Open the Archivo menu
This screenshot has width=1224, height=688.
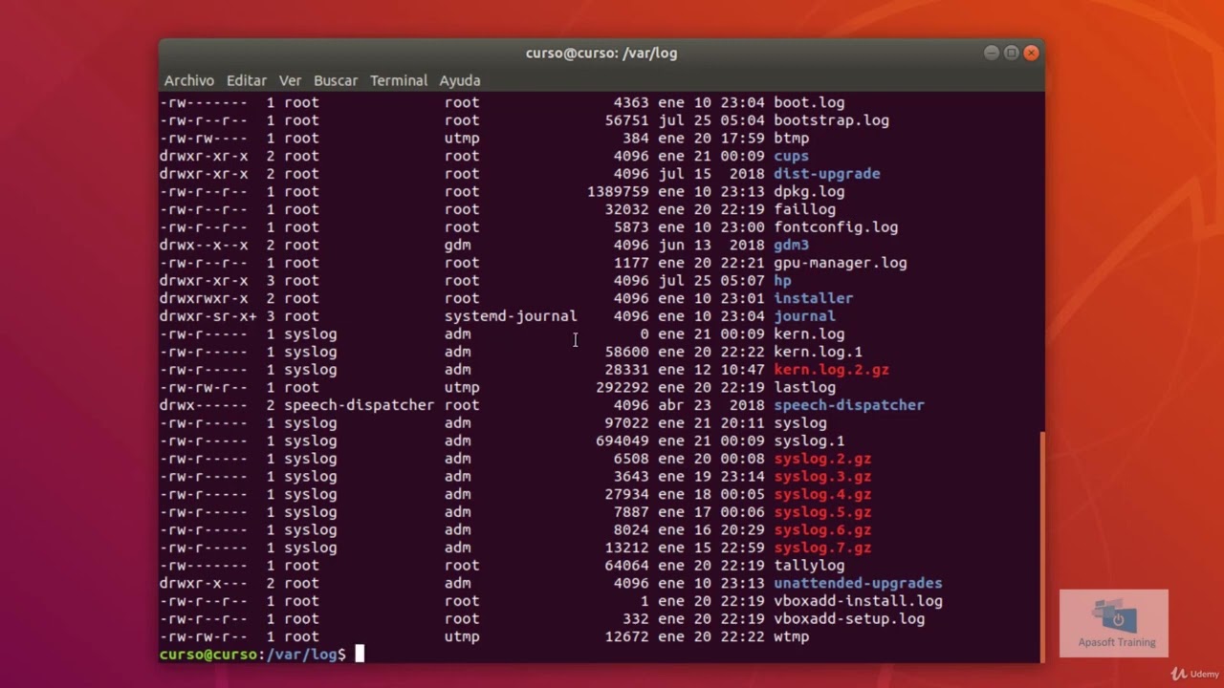188,80
